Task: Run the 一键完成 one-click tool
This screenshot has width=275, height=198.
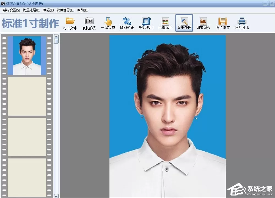Action: 108,23
